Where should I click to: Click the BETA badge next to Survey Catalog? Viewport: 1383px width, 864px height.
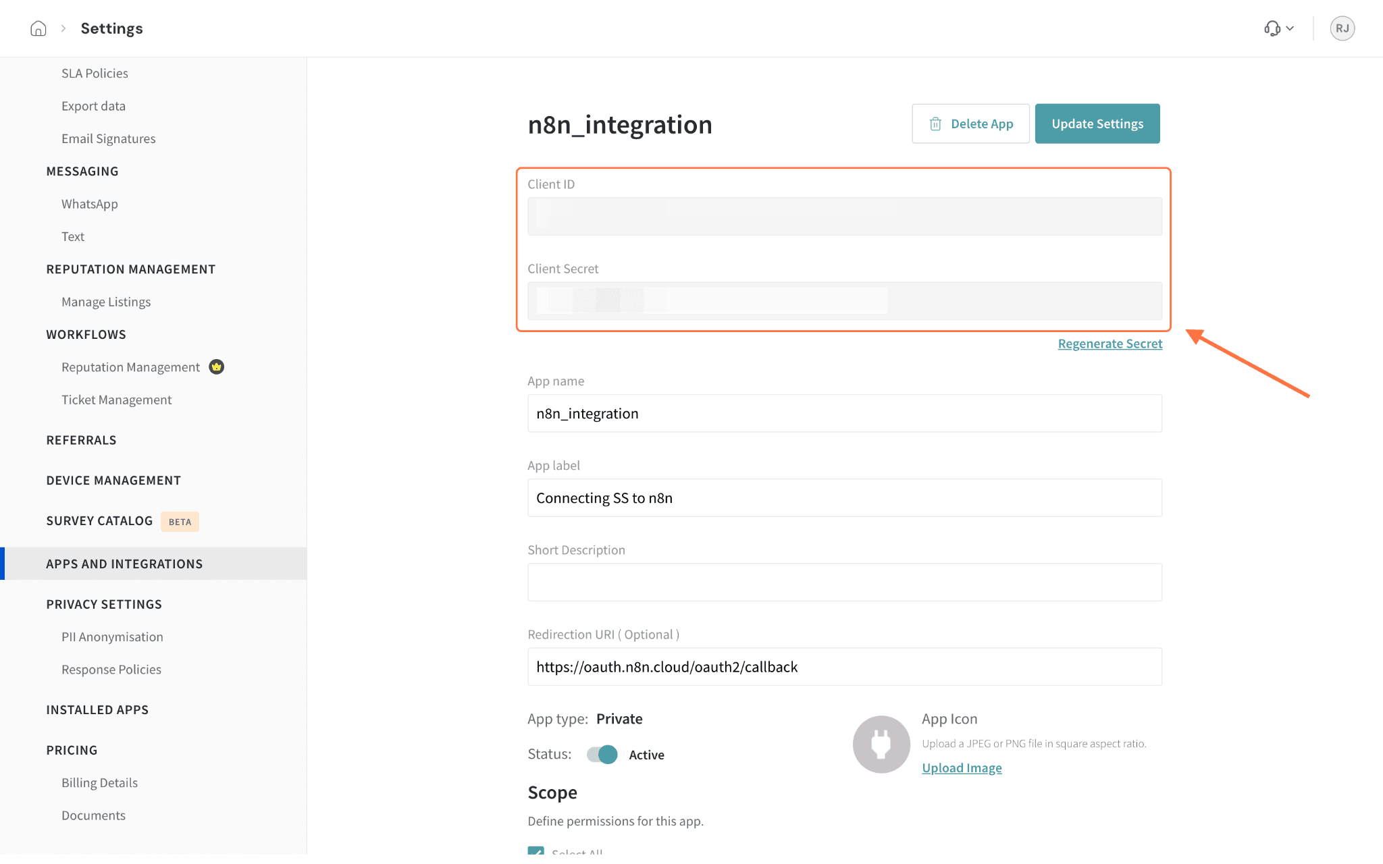[x=180, y=521]
